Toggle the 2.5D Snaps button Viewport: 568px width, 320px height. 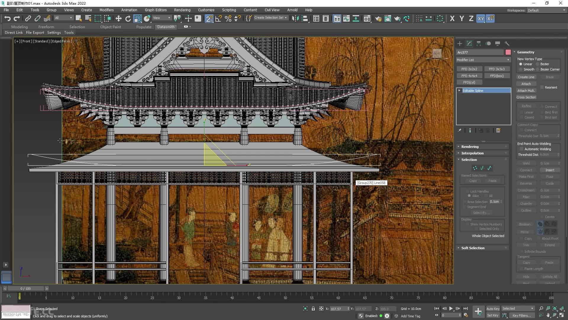[x=209, y=18]
